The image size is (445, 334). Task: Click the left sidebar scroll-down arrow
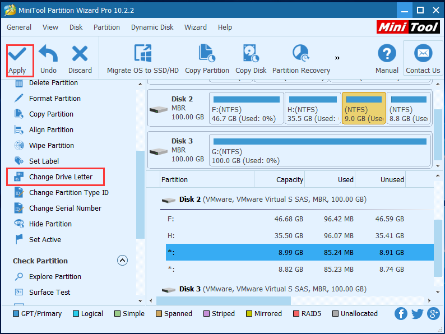[140, 301]
